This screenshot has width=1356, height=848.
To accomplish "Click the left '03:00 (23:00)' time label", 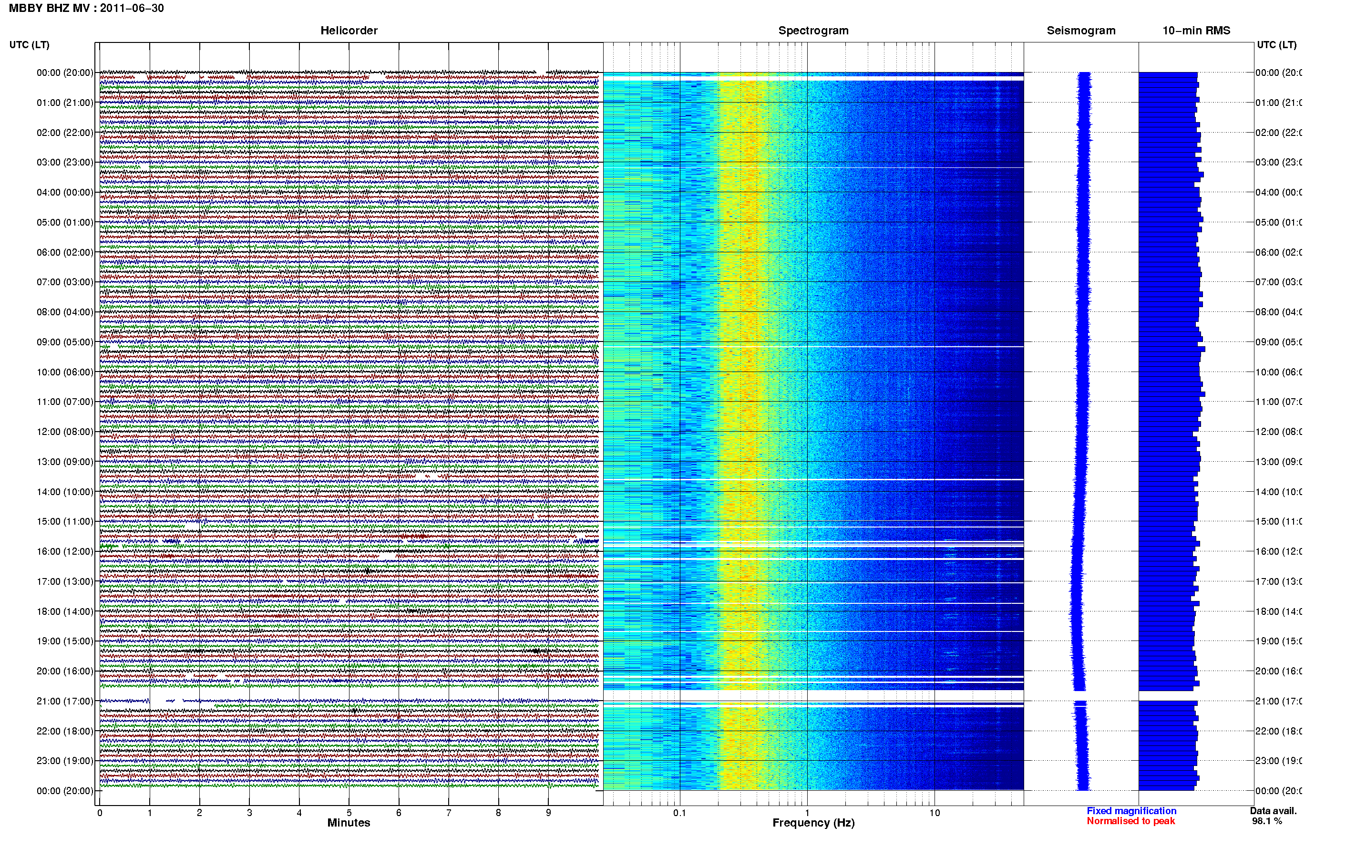I will point(65,162).
